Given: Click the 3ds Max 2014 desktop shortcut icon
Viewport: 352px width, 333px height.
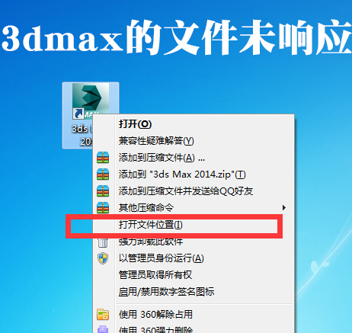Looking at the screenshot, I should pyautogui.click(x=91, y=101).
